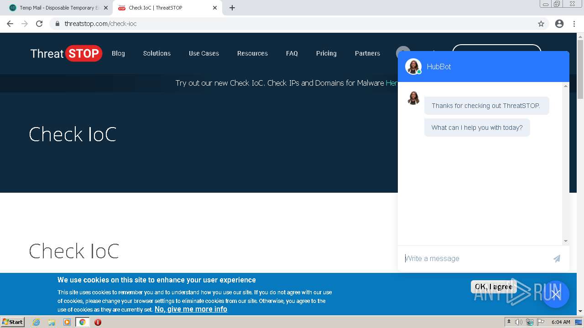The height and width of the screenshot is (328, 584).
Task: Open a new browser tab
Action: (232, 8)
